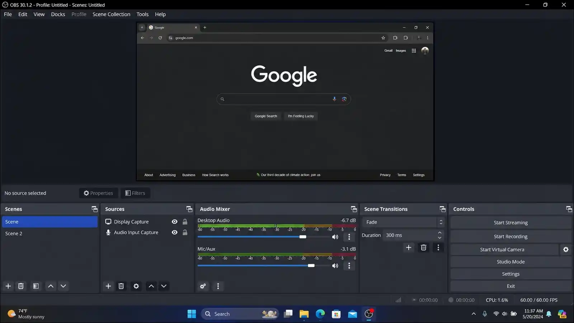Click Start Streaming button
Viewport: 574px width, 323px height.
511,223
